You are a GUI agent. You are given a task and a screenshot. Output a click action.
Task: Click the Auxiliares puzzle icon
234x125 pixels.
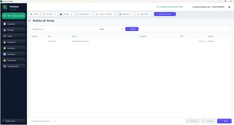(5, 48)
